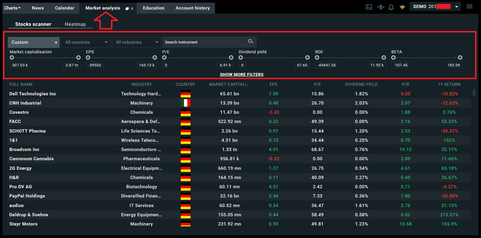Click Italy flag in CNH Industrial row

pyautogui.click(x=185, y=103)
